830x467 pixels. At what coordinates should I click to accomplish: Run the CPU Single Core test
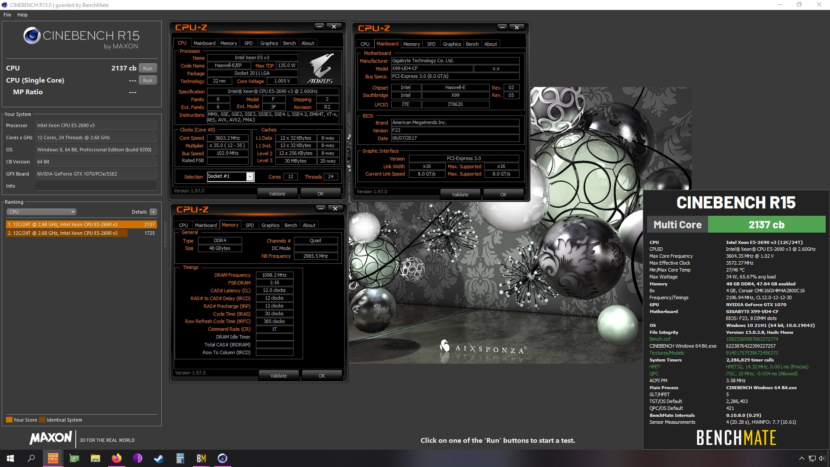coord(147,80)
